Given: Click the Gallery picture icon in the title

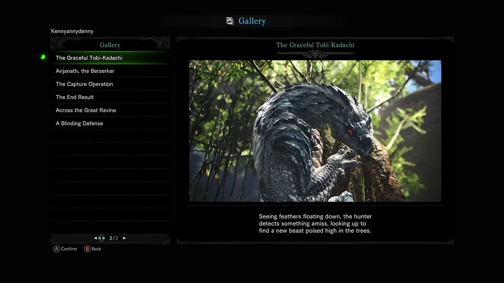Looking at the screenshot, I should (x=230, y=21).
